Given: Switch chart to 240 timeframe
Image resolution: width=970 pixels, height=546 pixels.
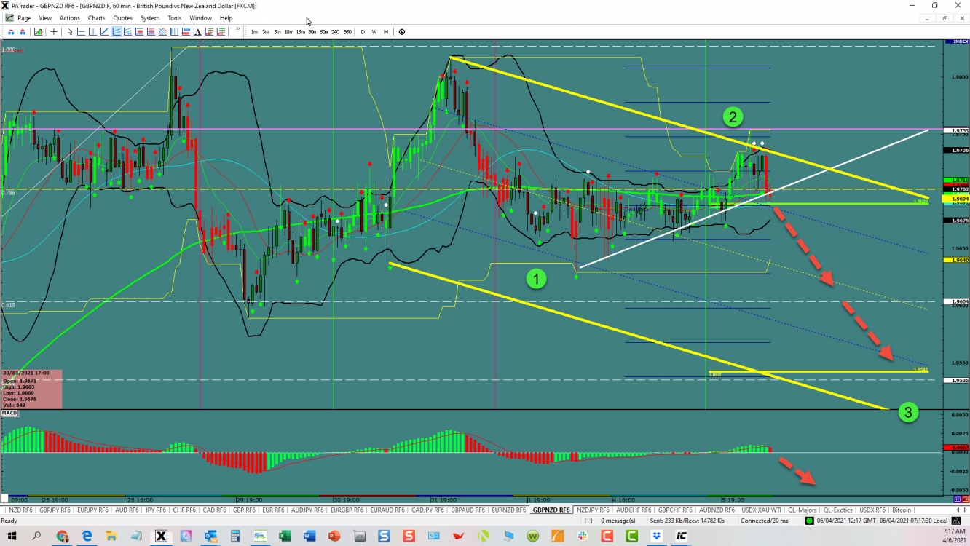Looking at the screenshot, I should point(336,32).
